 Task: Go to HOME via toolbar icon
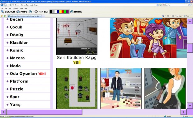[76, 12]
